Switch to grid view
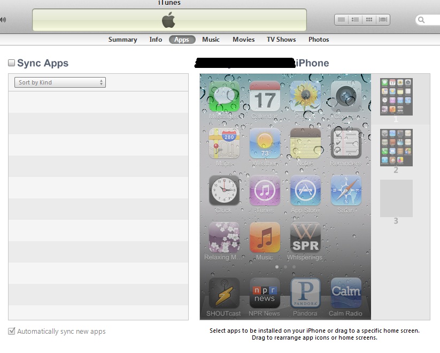The image size is (440, 353). (369, 20)
